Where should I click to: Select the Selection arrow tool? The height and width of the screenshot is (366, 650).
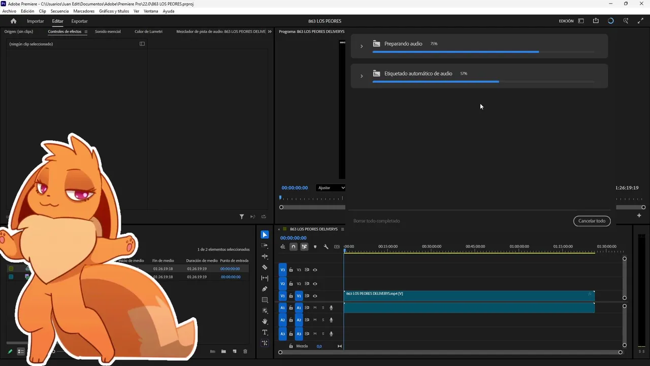coord(265,234)
